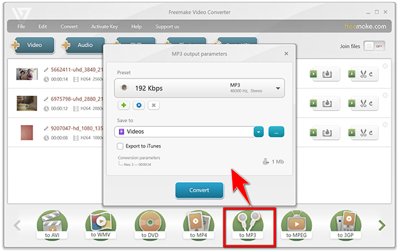The image size is (399, 252).
Task: Select the file name 5662411-uhd_3840_21
Action: [x=76, y=70]
